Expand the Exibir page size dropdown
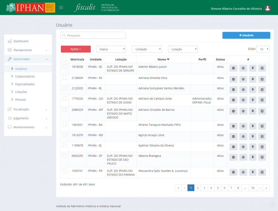 point(263,49)
